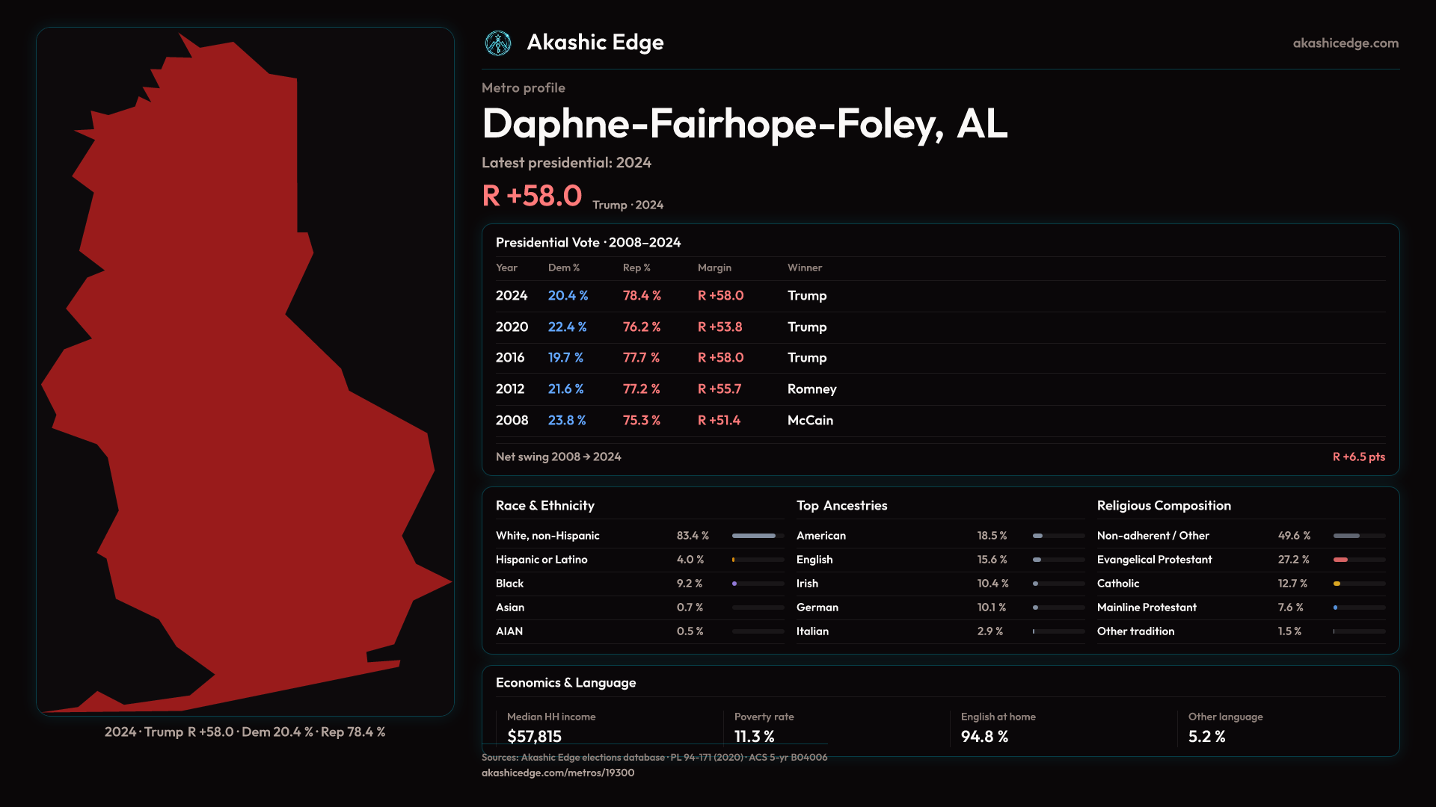Click the map caption below the county

click(x=245, y=732)
